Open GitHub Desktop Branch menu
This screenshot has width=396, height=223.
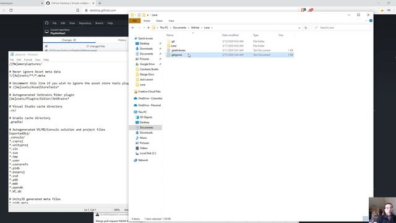click(x=99, y=23)
